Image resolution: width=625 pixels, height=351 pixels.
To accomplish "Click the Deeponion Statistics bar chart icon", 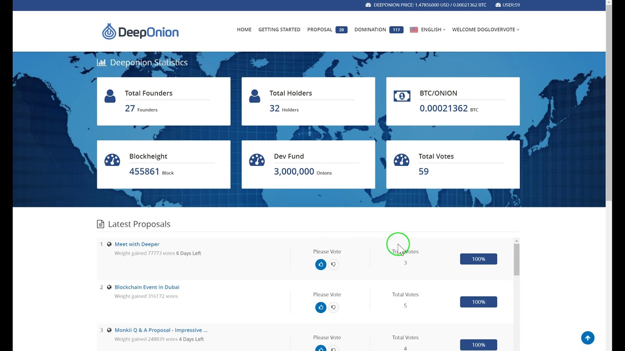I will [x=102, y=62].
